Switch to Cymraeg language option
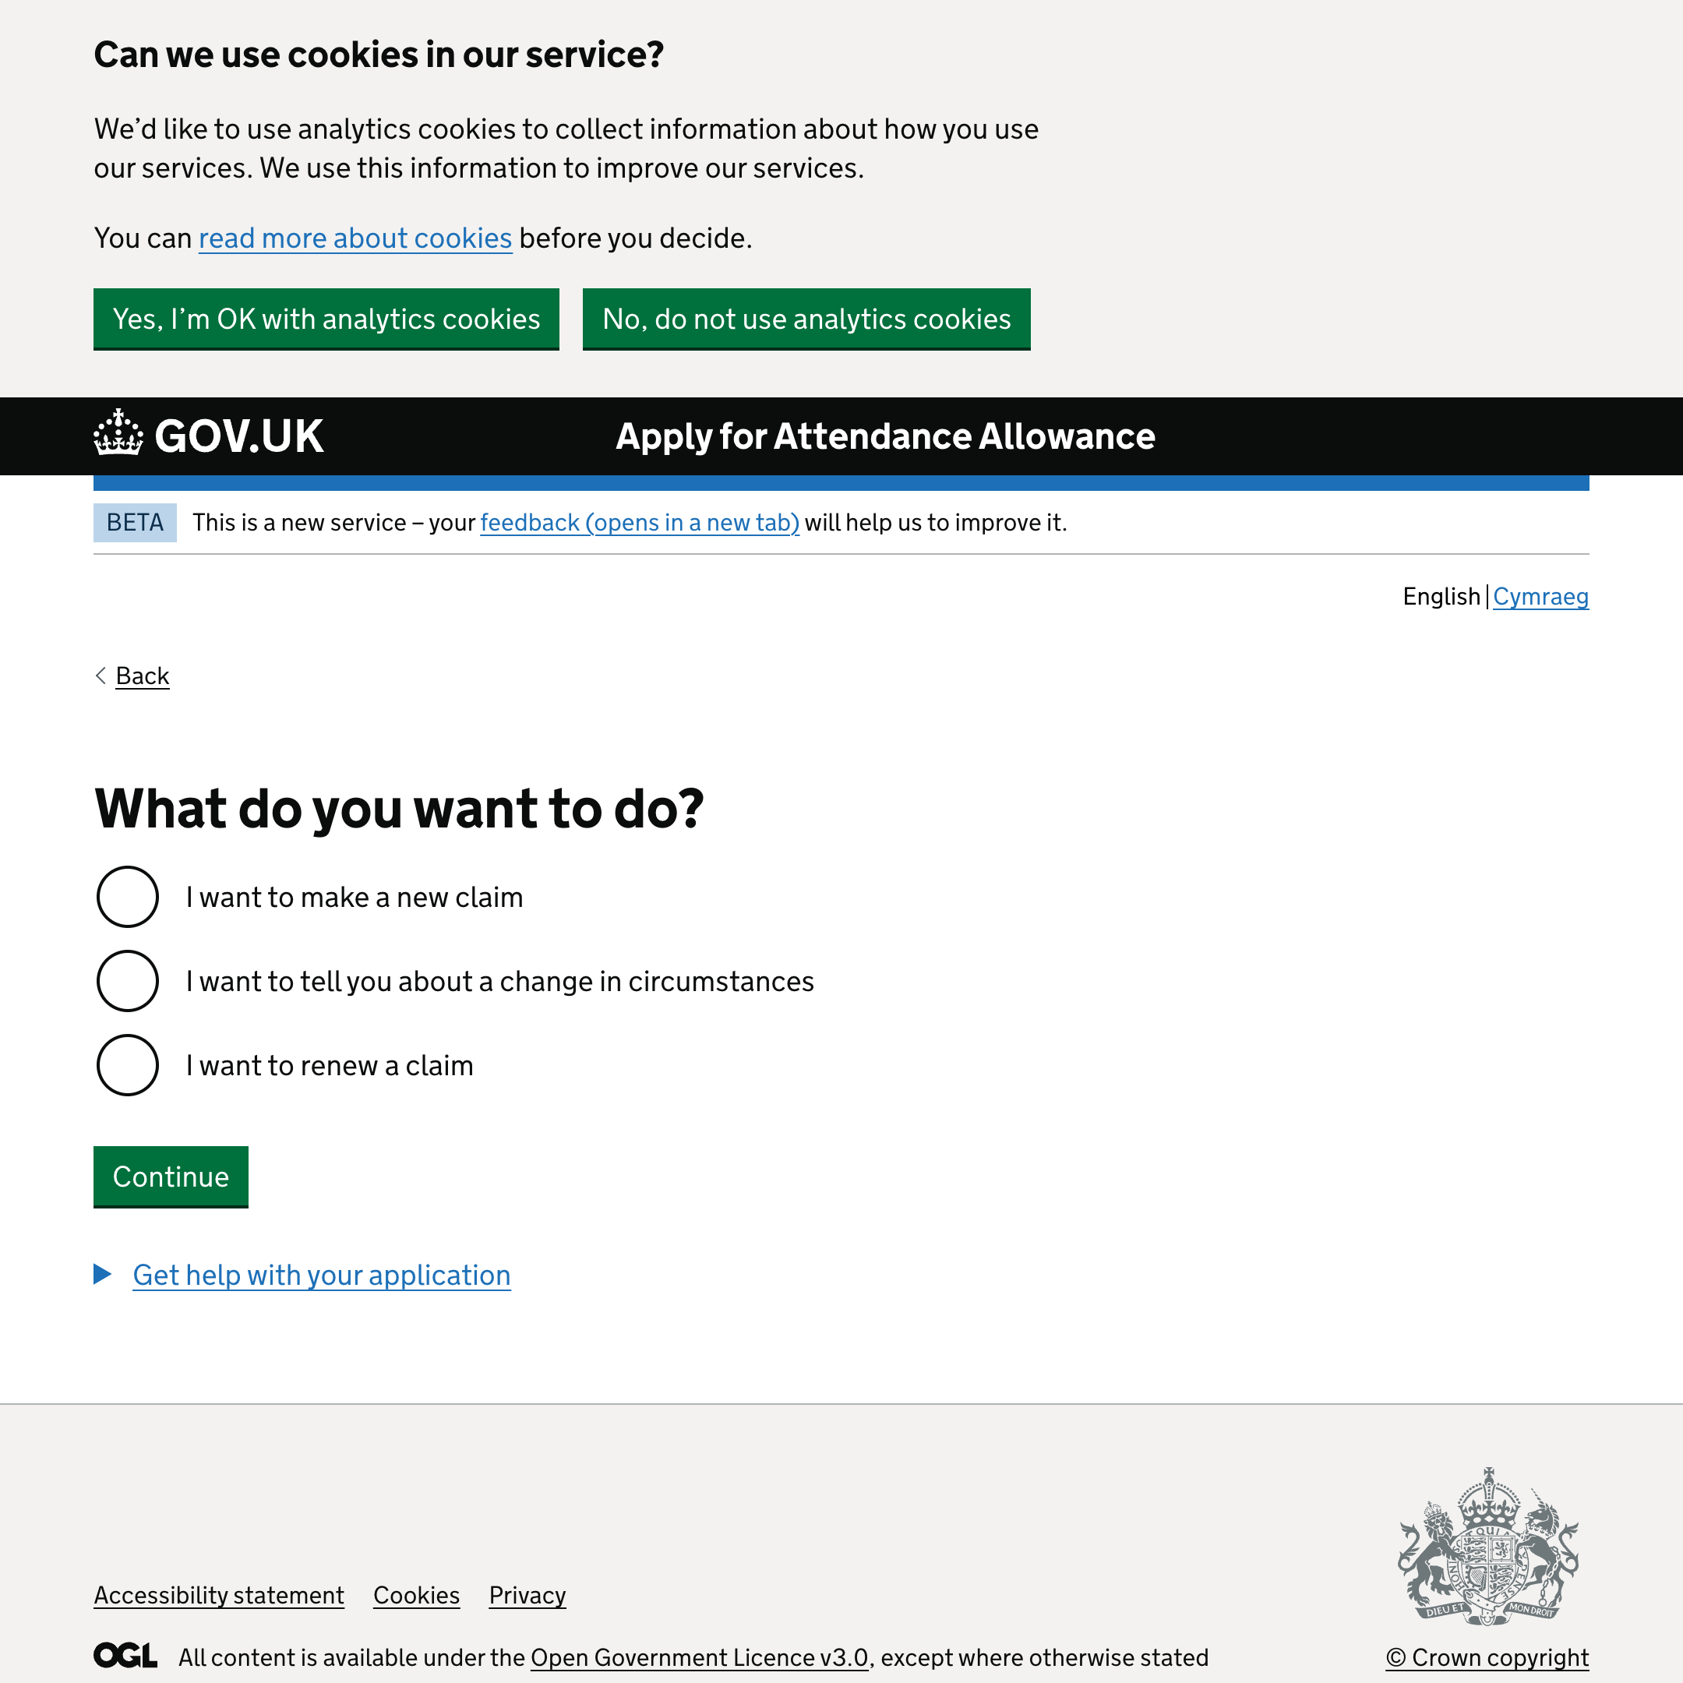 click(x=1540, y=598)
